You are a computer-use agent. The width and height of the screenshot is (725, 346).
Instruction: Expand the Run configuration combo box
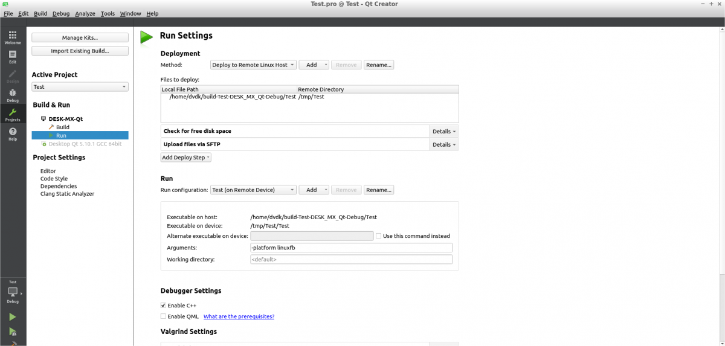coord(253,190)
